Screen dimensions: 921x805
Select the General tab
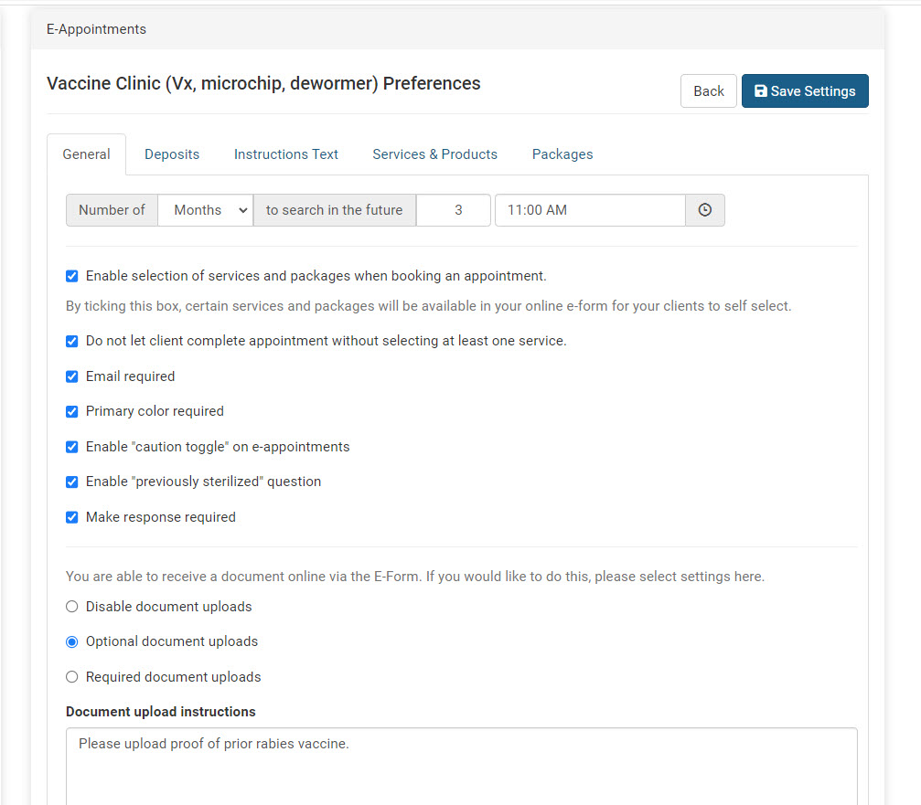[86, 154]
